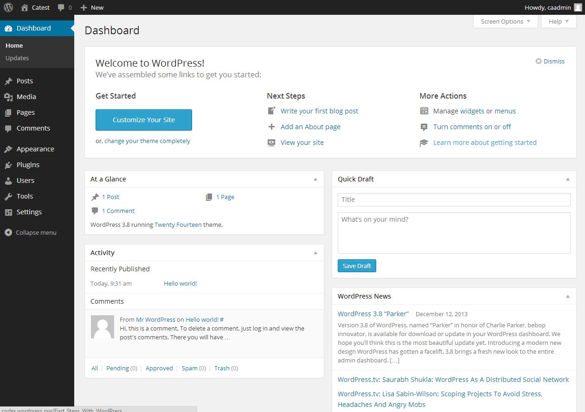Open the Saurabh Shukla WordPress.tv news link

pos(453,380)
